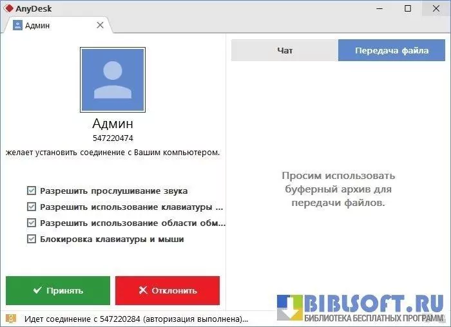Switch to the Чат tab
This screenshot has height=327, width=451.
pyautogui.click(x=285, y=51)
